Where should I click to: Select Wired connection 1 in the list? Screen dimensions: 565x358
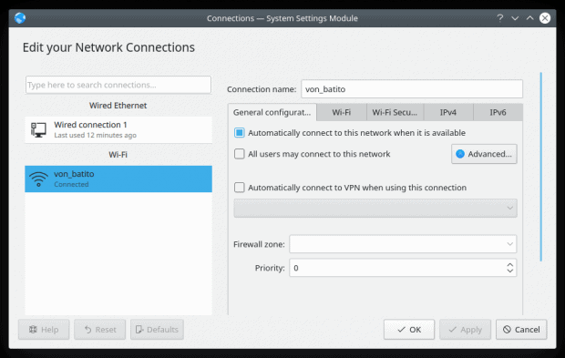point(118,130)
